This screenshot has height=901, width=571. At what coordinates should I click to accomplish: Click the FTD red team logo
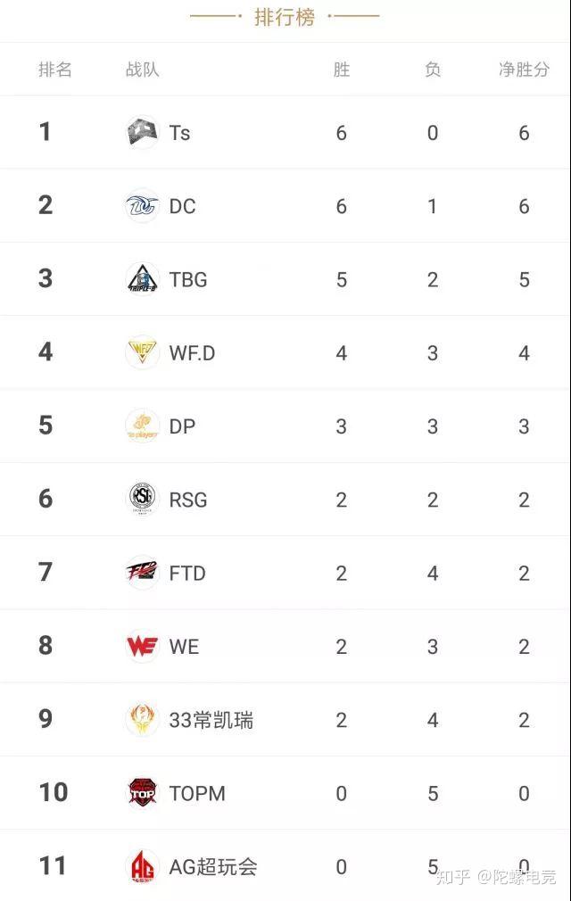tap(142, 573)
